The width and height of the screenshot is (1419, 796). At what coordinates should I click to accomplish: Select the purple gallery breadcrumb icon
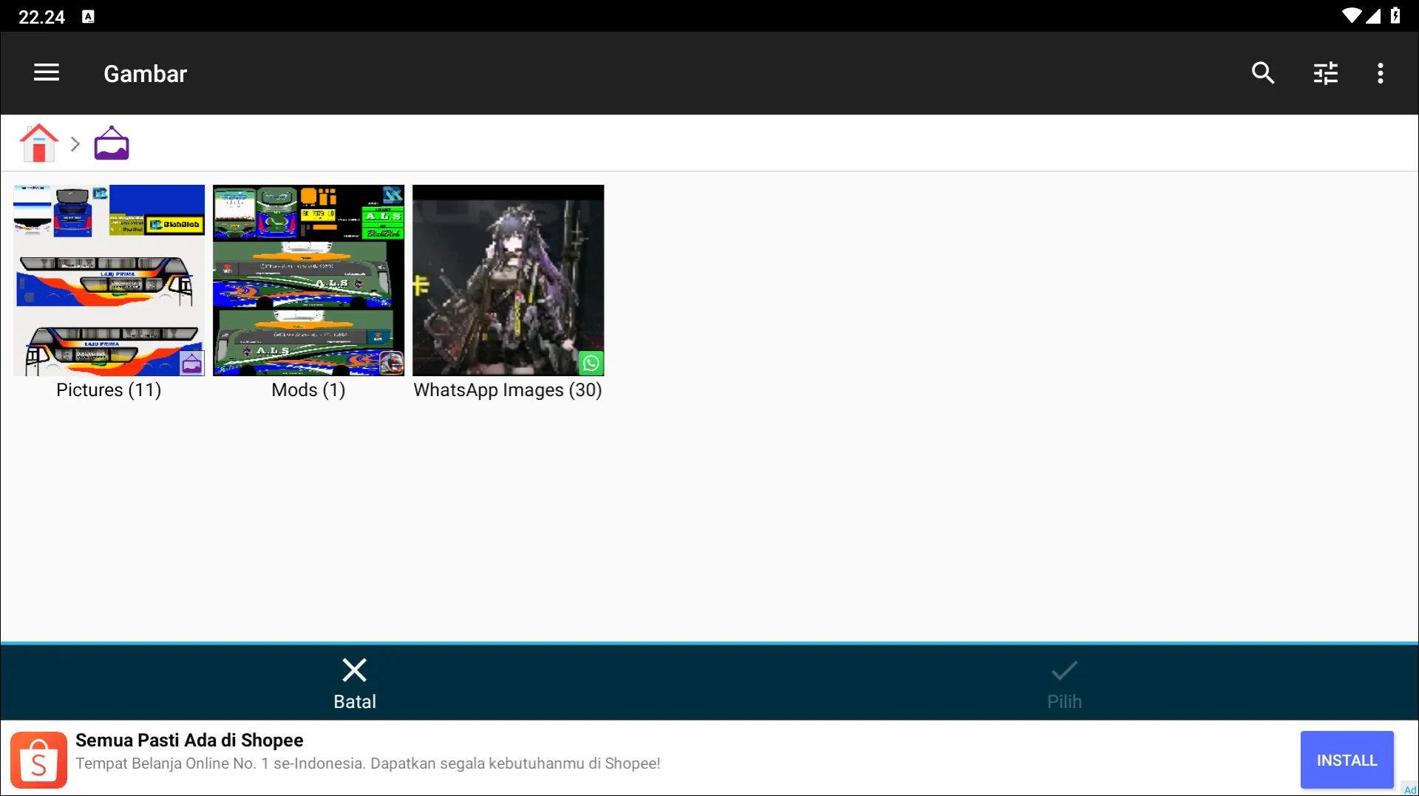(112, 143)
